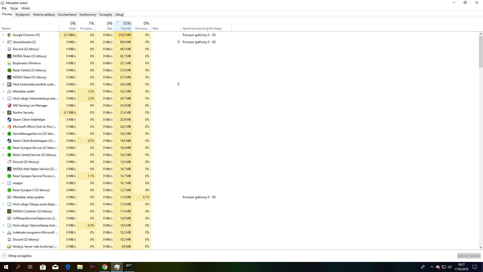
Task: Click the Wyszukiwarka process icon
Action: (9, 42)
